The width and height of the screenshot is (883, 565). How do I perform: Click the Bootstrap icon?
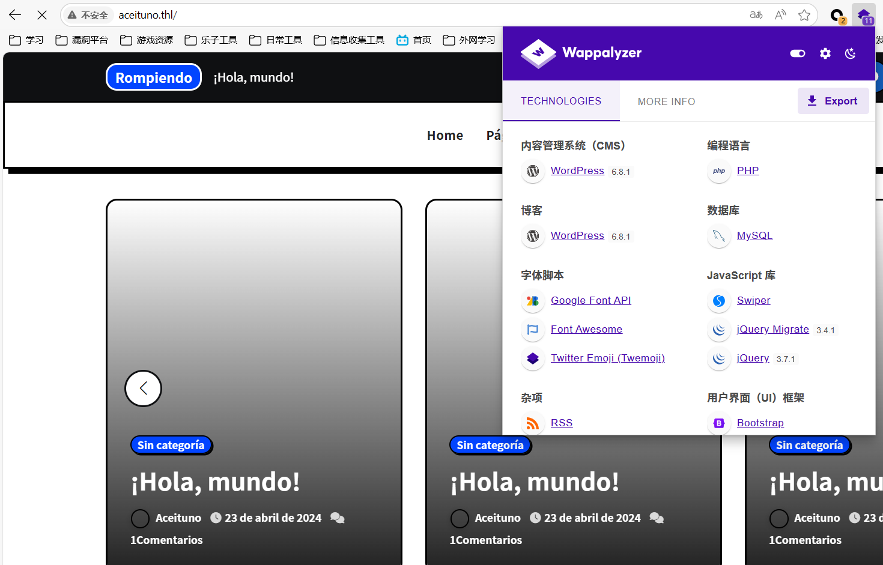pos(719,423)
